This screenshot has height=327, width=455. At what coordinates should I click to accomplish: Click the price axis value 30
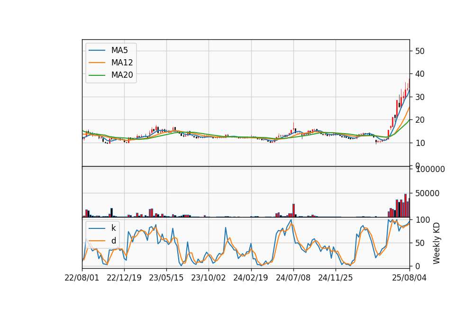pyautogui.click(x=420, y=97)
